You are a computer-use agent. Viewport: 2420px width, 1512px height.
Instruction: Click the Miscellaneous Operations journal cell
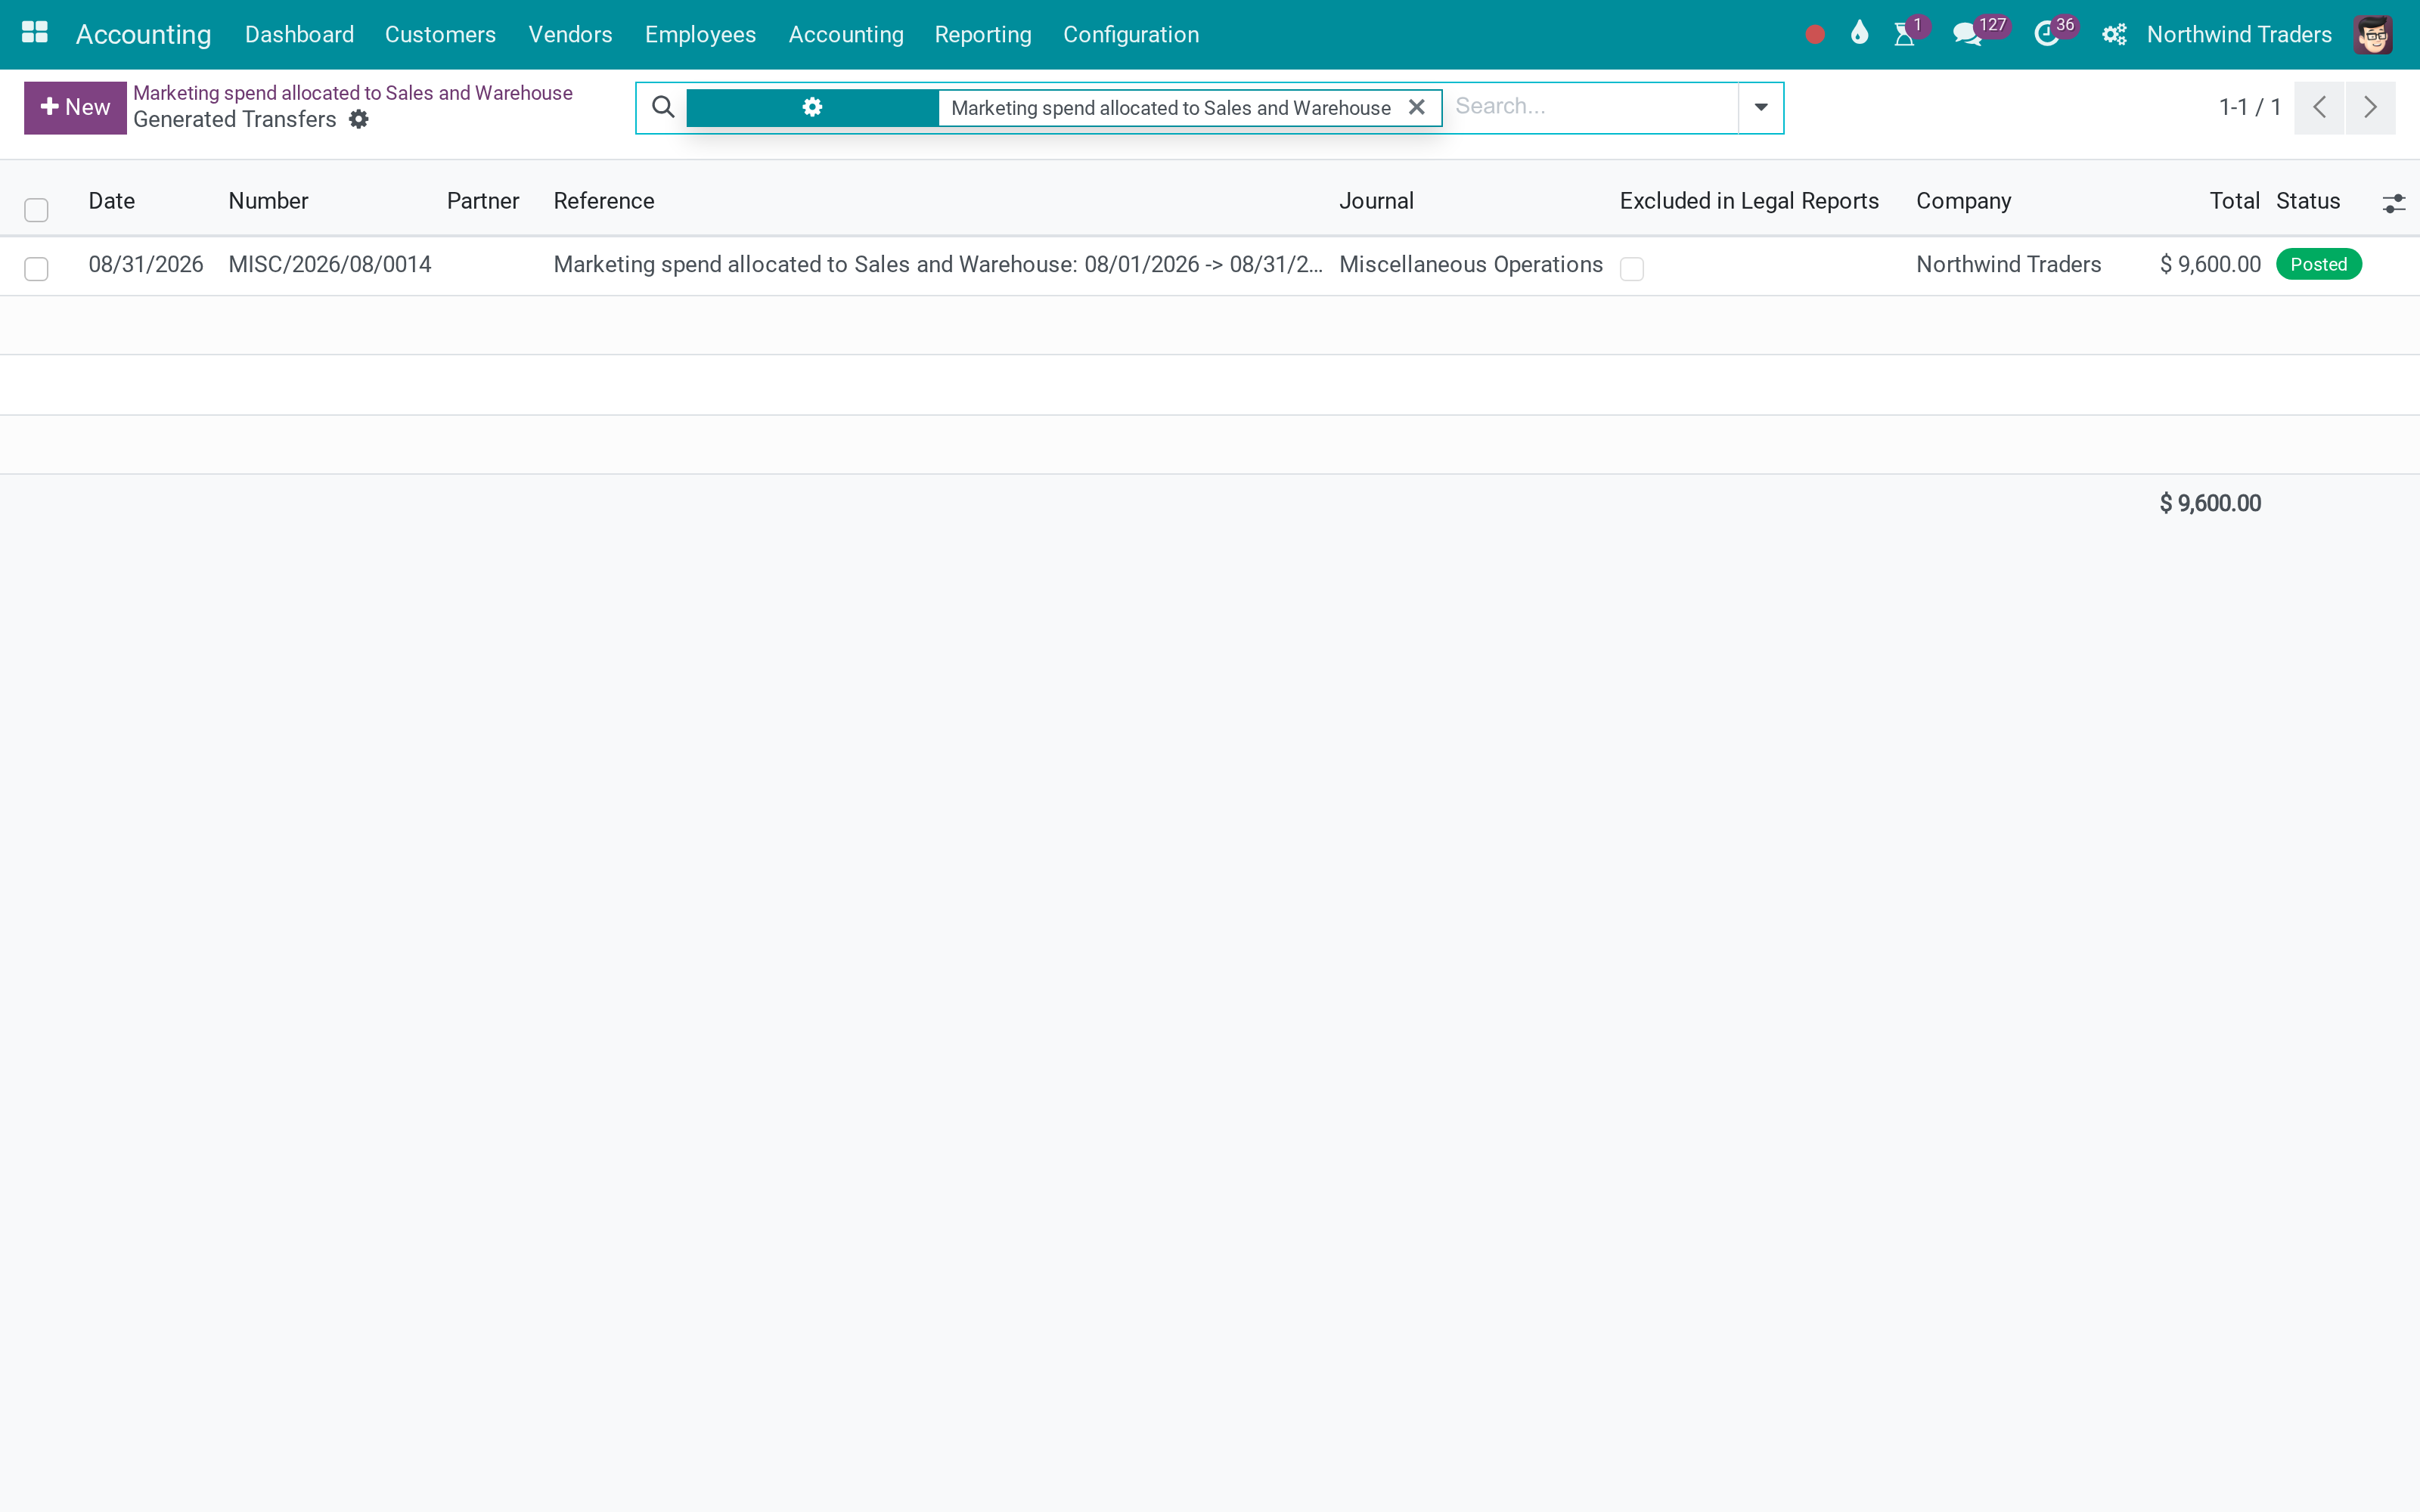[x=1471, y=264]
